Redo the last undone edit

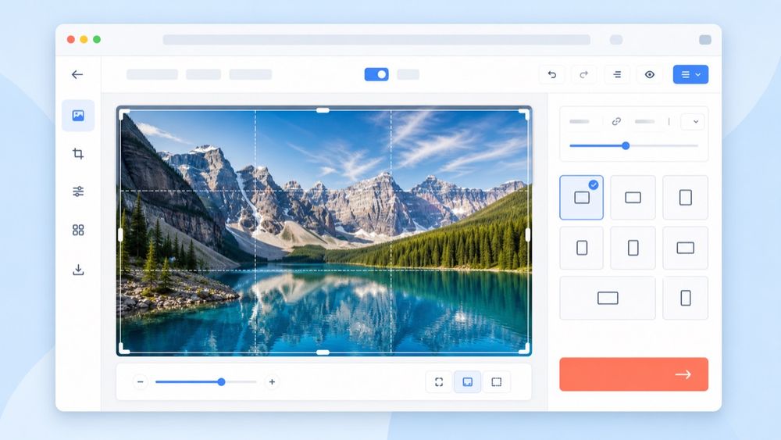click(583, 75)
